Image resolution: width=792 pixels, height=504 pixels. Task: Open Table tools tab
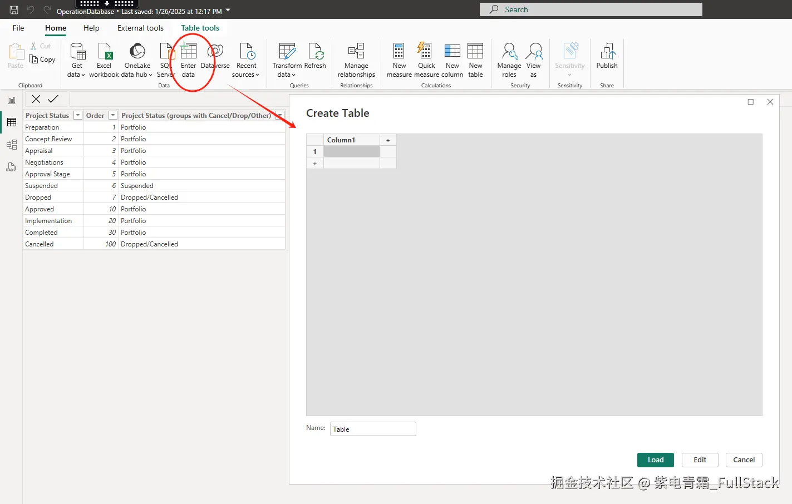click(x=200, y=28)
